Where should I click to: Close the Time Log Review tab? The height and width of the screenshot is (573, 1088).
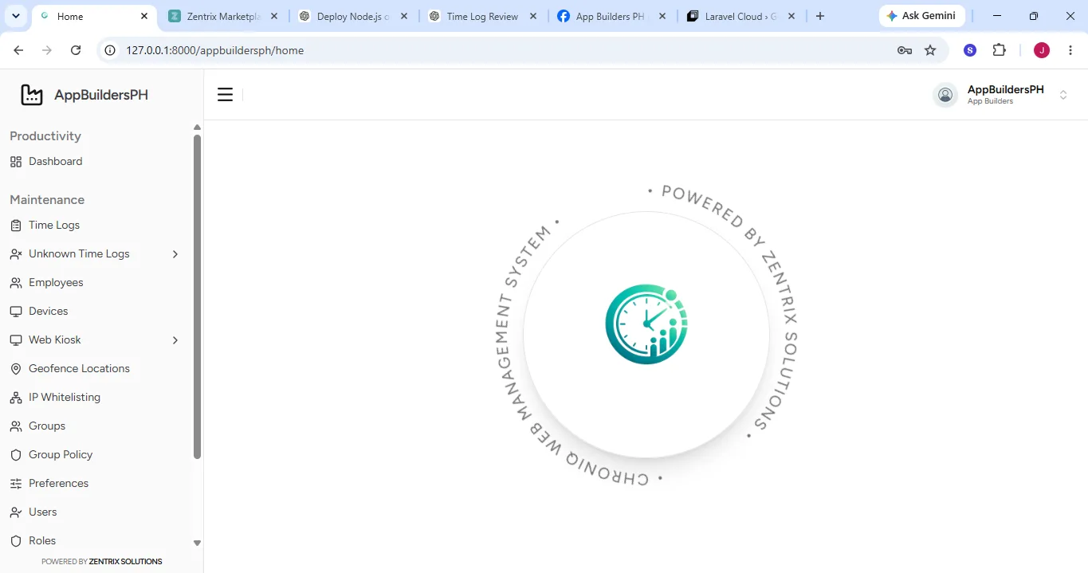point(532,16)
